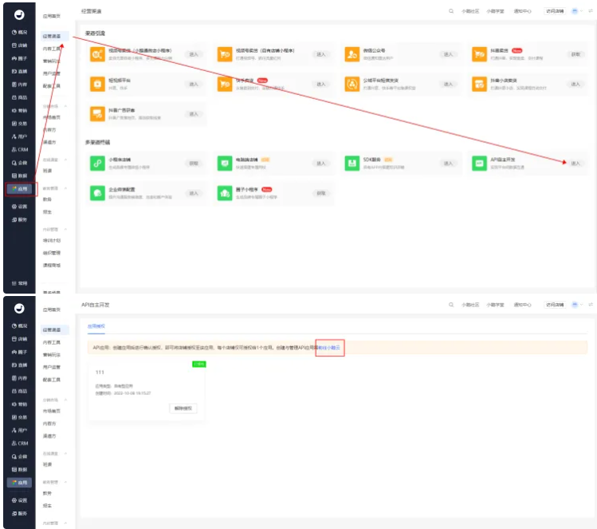
Task: Click the 抖音广告获客 card icon
Action: [x=97, y=113]
